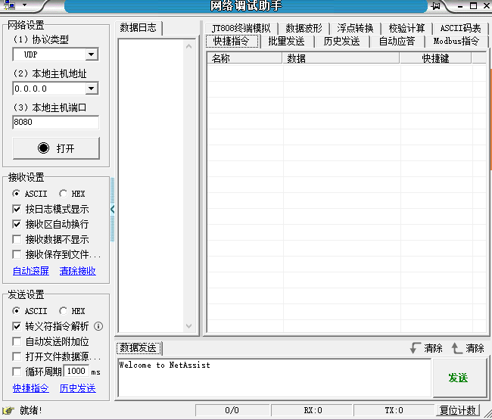Screen dimensions: 492x420
Task: Click the pin window icon
Action: click(435, 5)
